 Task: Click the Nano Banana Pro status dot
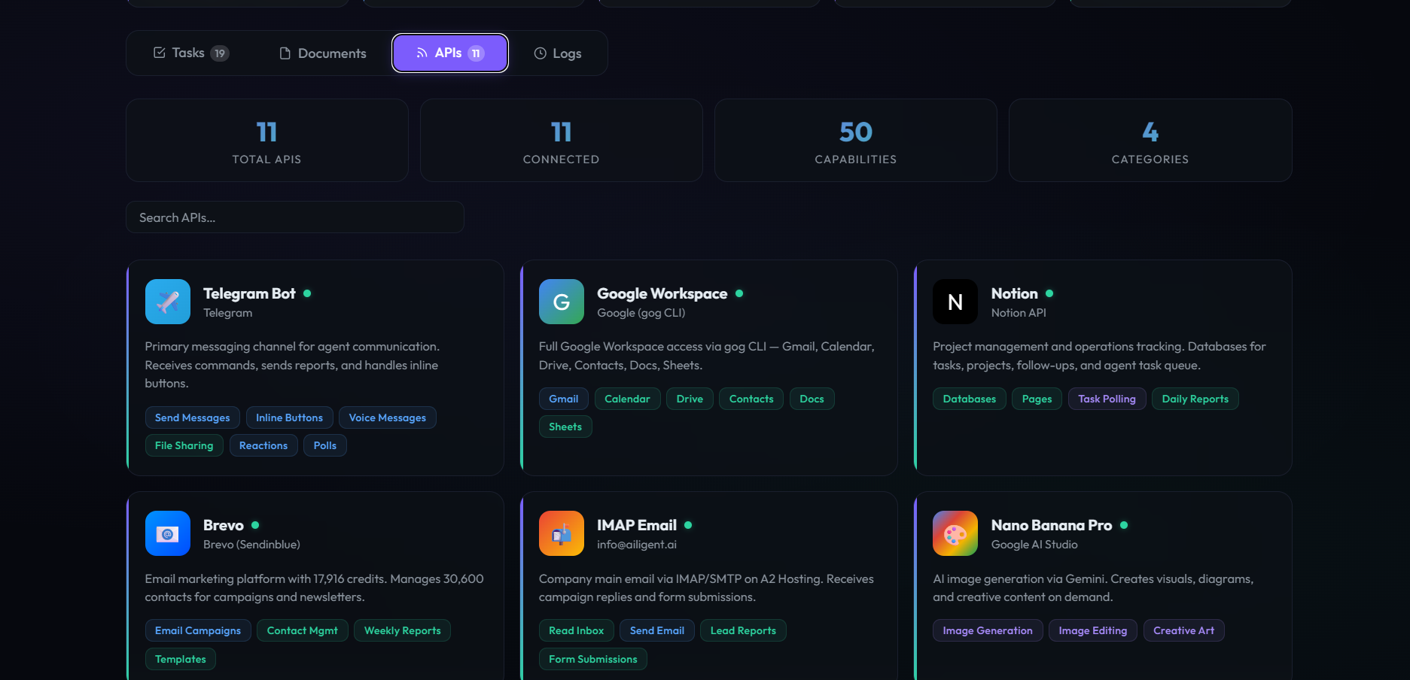point(1124,525)
